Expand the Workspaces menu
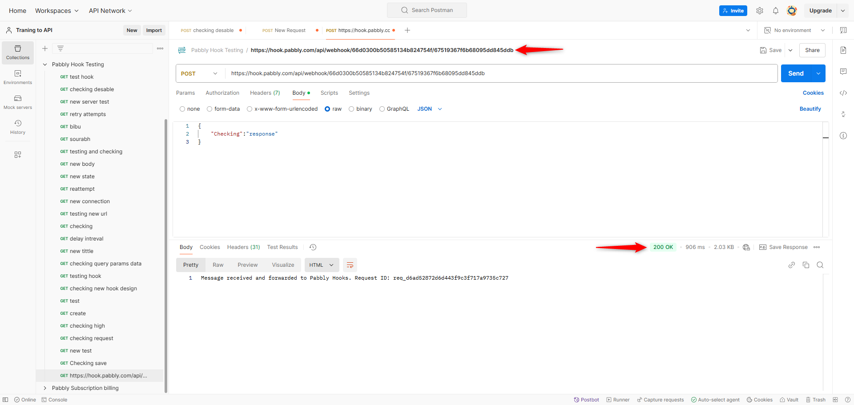854x405 pixels. click(57, 11)
